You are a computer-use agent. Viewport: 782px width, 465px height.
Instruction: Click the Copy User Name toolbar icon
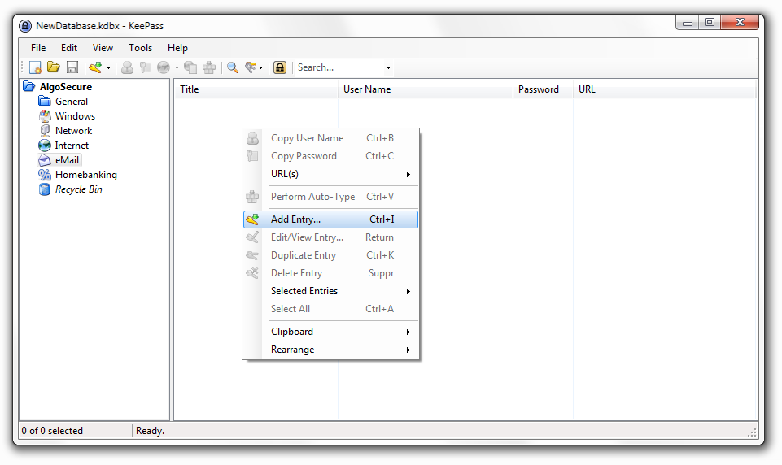[127, 67]
